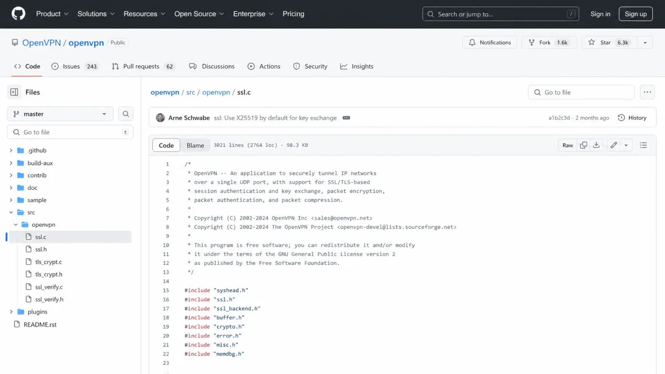Search files with magnifier button in sidebar

coord(126,114)
